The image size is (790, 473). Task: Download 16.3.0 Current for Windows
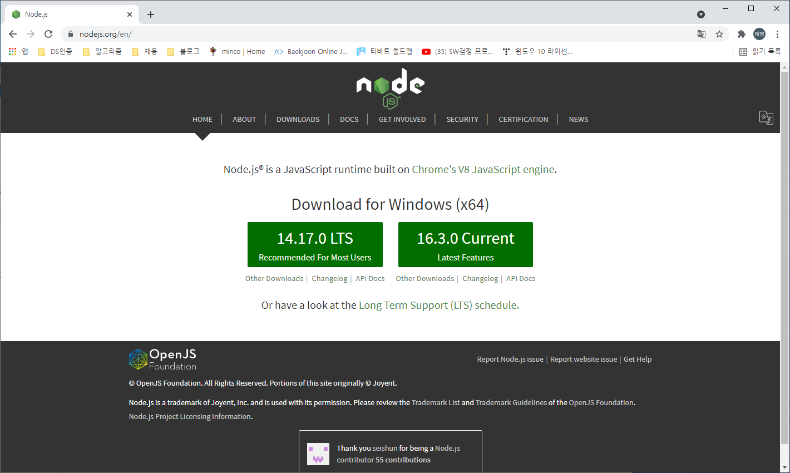[x=466, y=244]
